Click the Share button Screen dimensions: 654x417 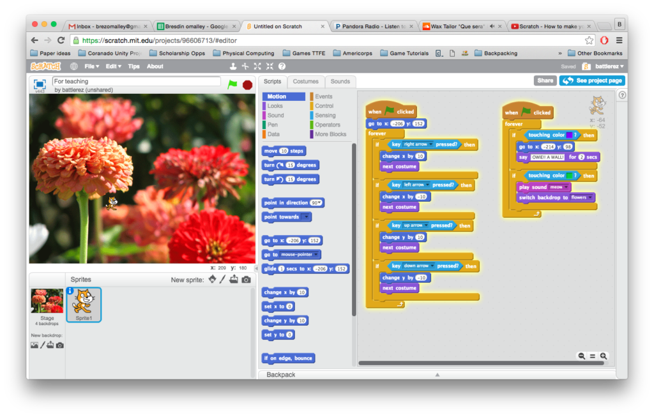coord(545,80)
